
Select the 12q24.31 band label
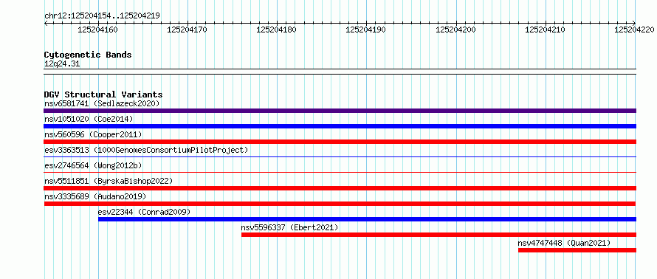point(62,64)
